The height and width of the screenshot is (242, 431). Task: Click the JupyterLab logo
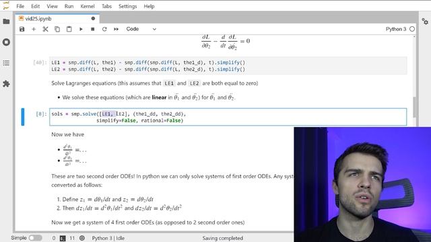pos(6,6)
